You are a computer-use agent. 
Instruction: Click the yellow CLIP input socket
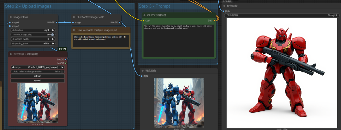pos(144,20)
